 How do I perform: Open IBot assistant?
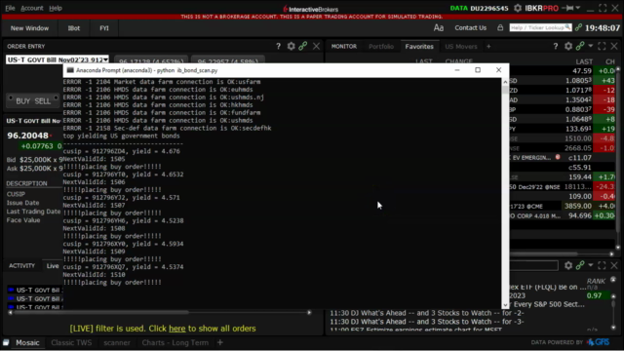click(x=74, y=28)
